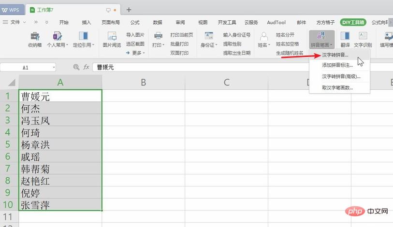Open the DIY工具箱 tab
The width and height of the screenshot is (393, 227).
(353, 22)
